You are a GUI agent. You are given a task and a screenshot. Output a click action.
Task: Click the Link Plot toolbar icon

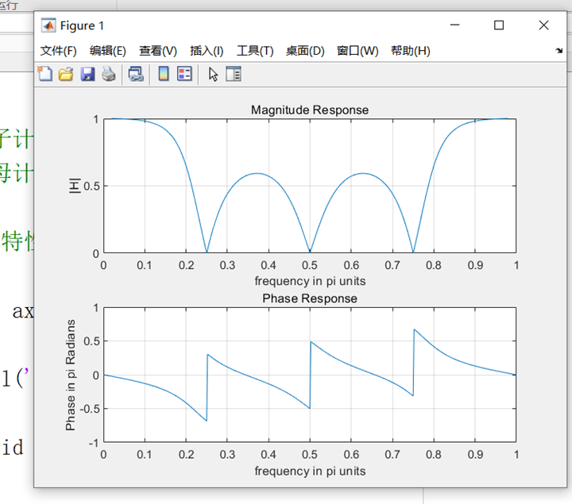coord(136,74)
